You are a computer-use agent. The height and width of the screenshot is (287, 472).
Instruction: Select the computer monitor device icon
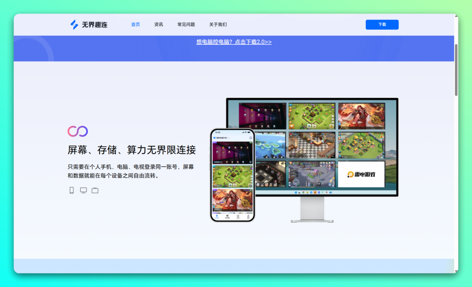point(83,190)
